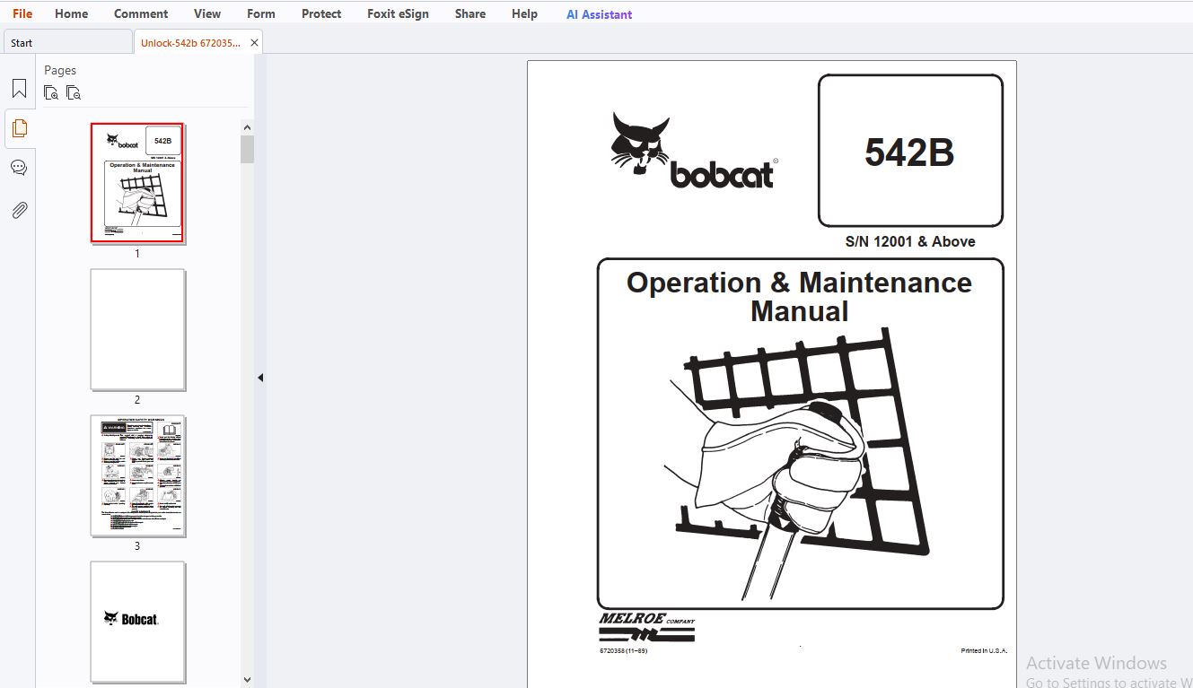Screen dimensions: 1193x688
Task: Select the View ribbon tab
Action: 207,13
